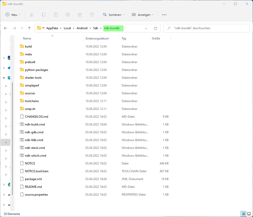Click the Copy icon in toolbar
This screenshot has width=253, height=217.
pyautogui.click(x=44, y=15)
